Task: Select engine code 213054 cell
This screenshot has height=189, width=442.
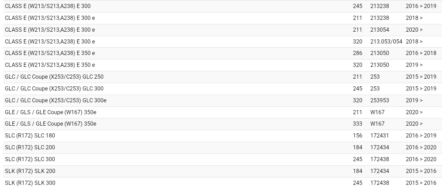Action: point(380,30)
